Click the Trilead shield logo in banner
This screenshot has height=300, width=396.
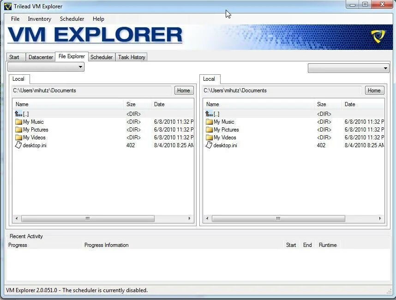click(x=378, y=36)
